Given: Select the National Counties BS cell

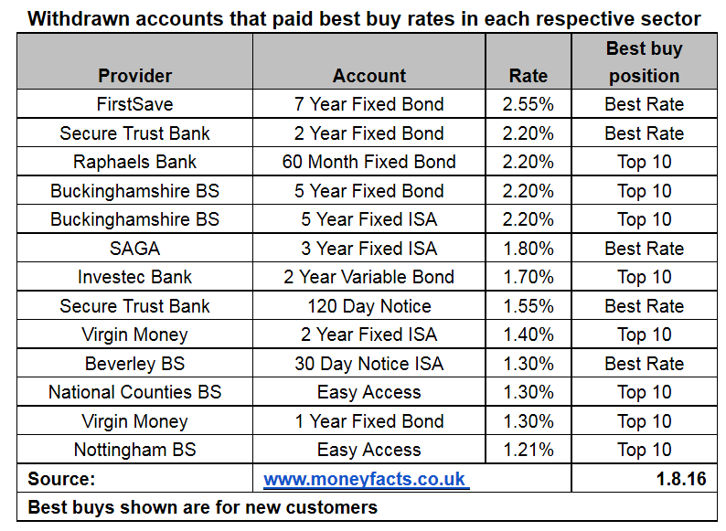Looking at the screenshot, I should (135, 392).
